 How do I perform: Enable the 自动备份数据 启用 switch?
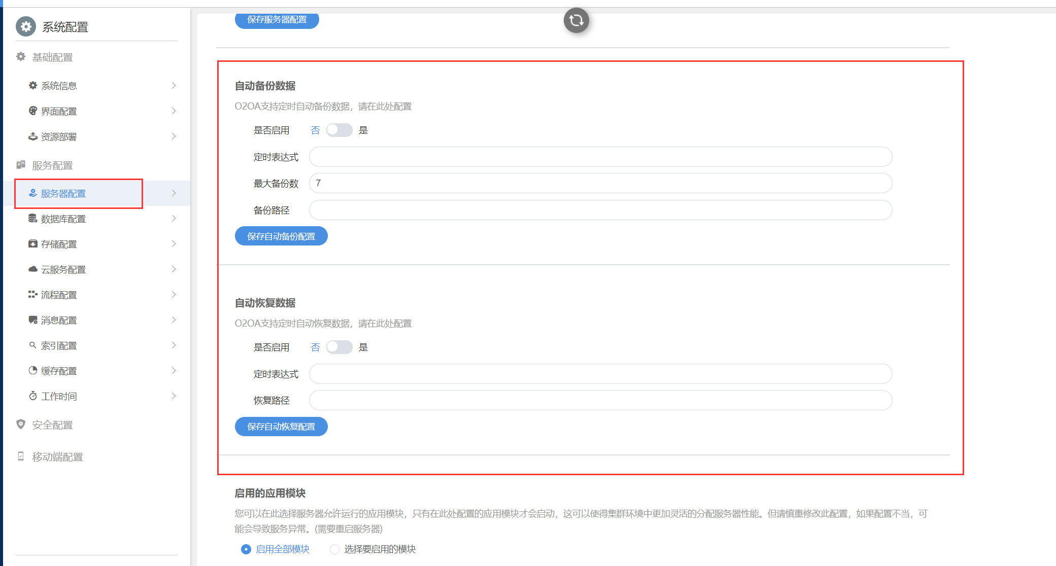tap(339, 130)
